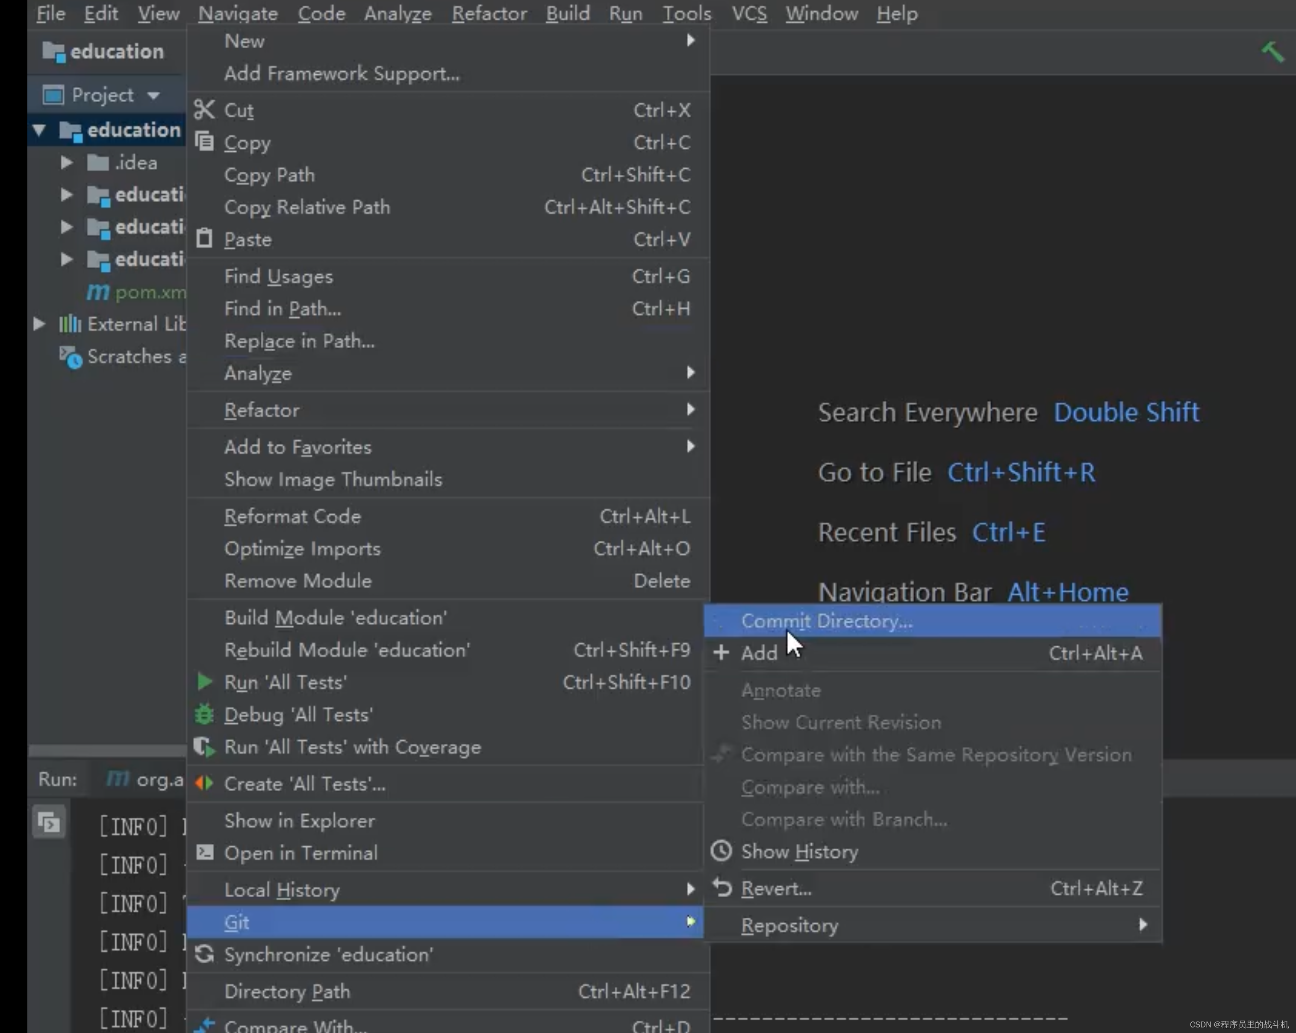This screenshot has width=1296, height=1033.
Task: Click the plus icon beside Add
Action: [721, 653]
